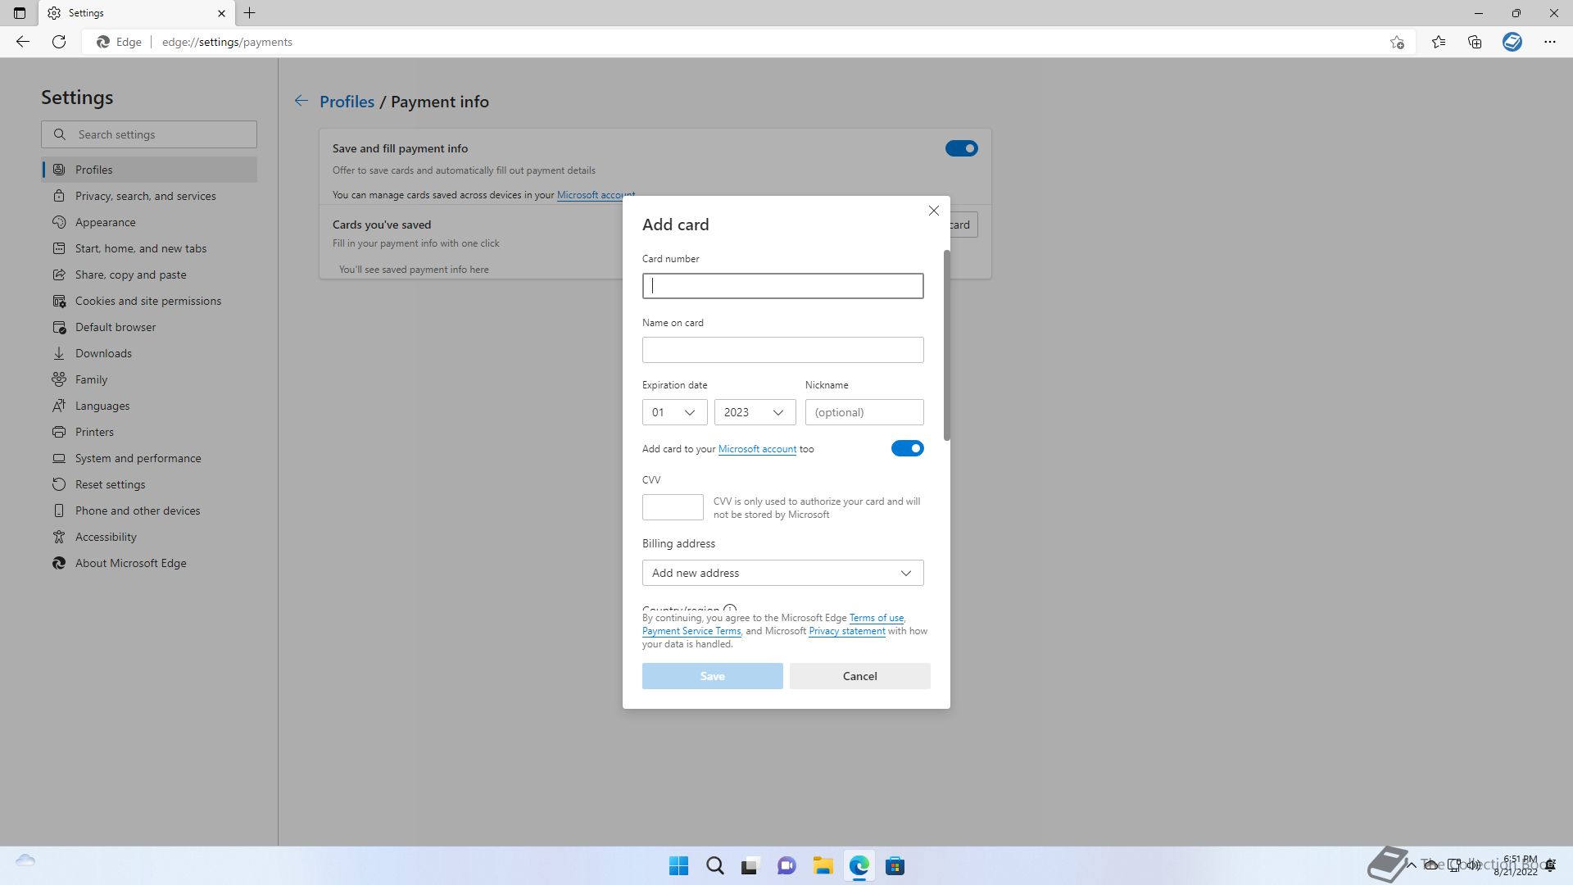The width and height of the screenshot is (1573, 885).
Task: Click the address bar URL
Action: 227,42
